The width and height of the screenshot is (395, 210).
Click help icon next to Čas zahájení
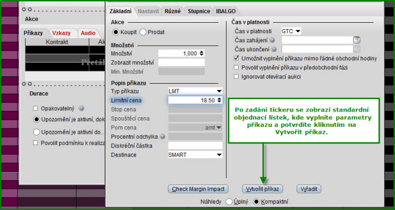272,40
